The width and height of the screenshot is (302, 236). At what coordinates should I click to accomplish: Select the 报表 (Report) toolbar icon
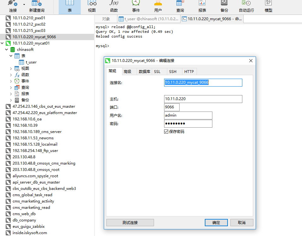point(202,3)
